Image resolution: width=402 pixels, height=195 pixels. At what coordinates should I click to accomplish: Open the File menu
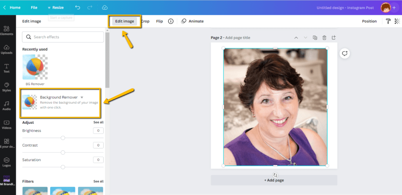tap(34, 7)
